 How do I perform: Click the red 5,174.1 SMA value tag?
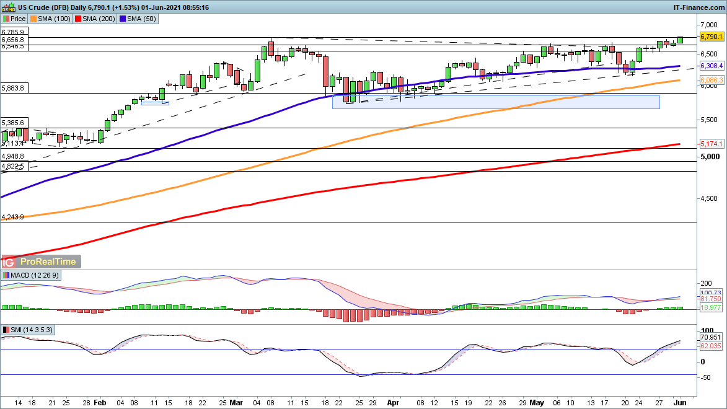click(x=712, y=144)
